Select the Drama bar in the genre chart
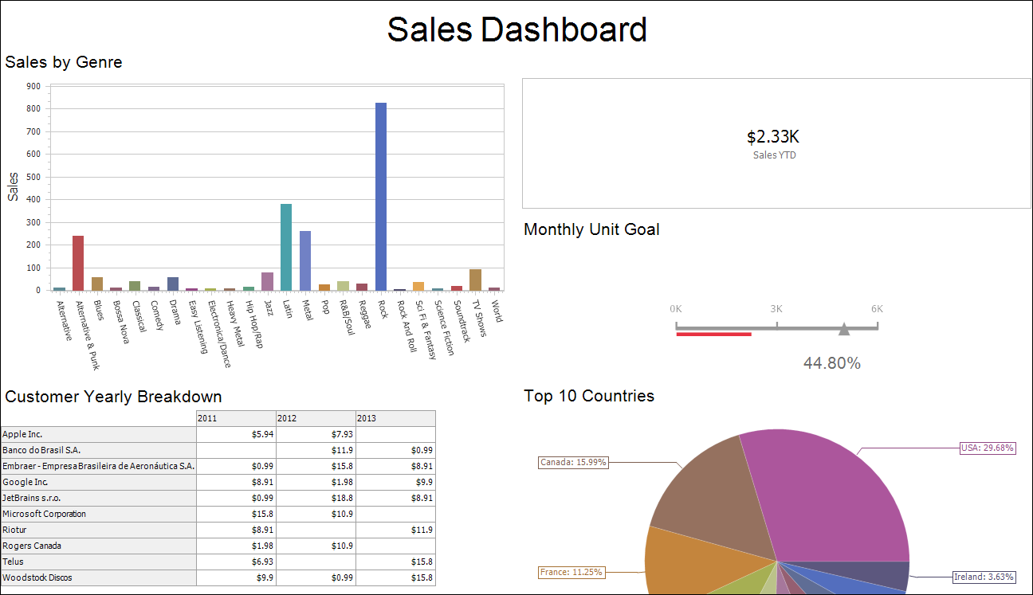The width and height of the screenshot is (1033, 595). 173,284
